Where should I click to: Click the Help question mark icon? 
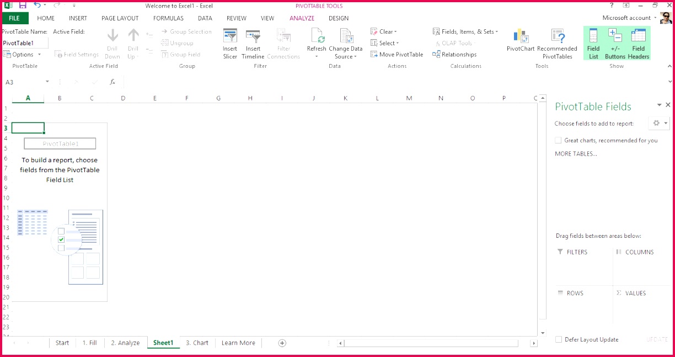612,5
